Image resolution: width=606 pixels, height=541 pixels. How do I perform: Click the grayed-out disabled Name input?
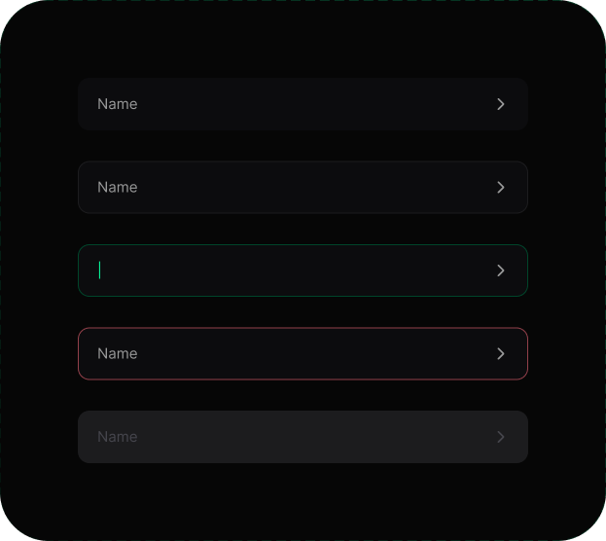(303, 437)
